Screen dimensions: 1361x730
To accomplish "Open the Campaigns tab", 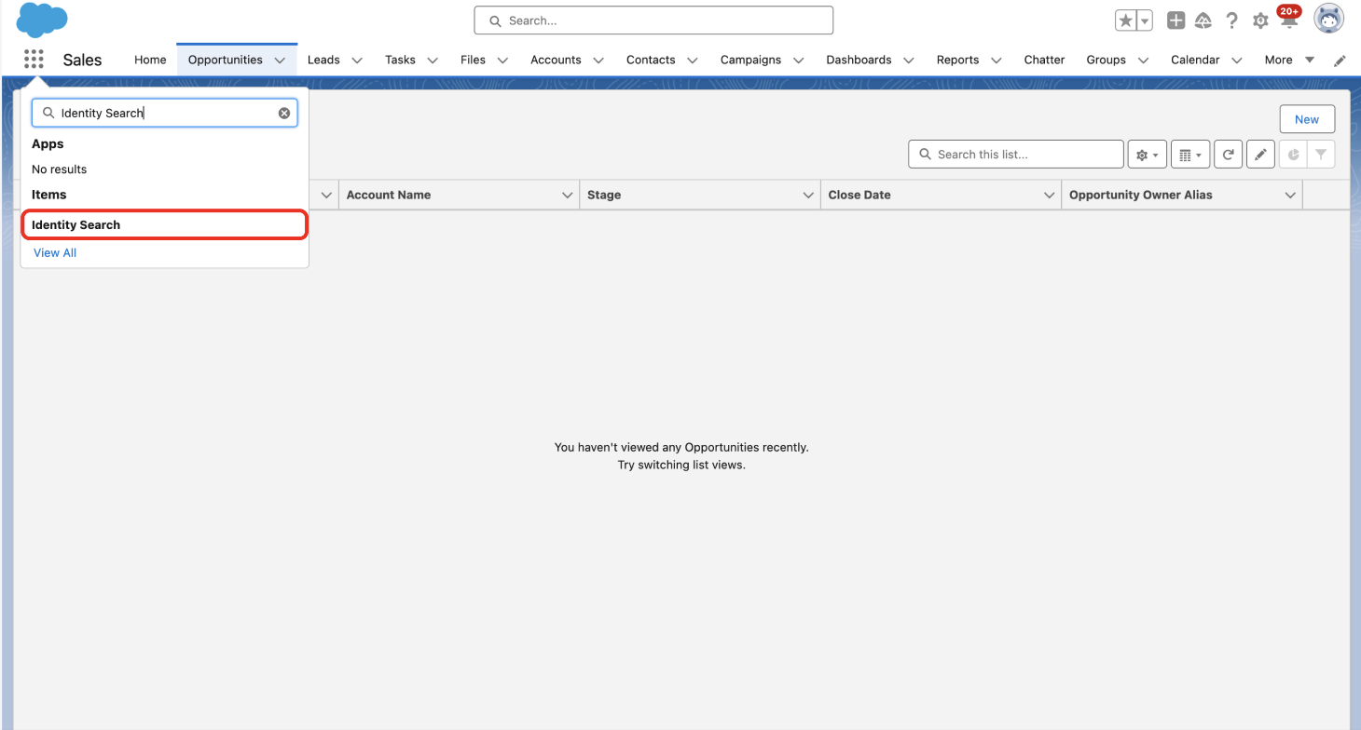I will 750,60.
